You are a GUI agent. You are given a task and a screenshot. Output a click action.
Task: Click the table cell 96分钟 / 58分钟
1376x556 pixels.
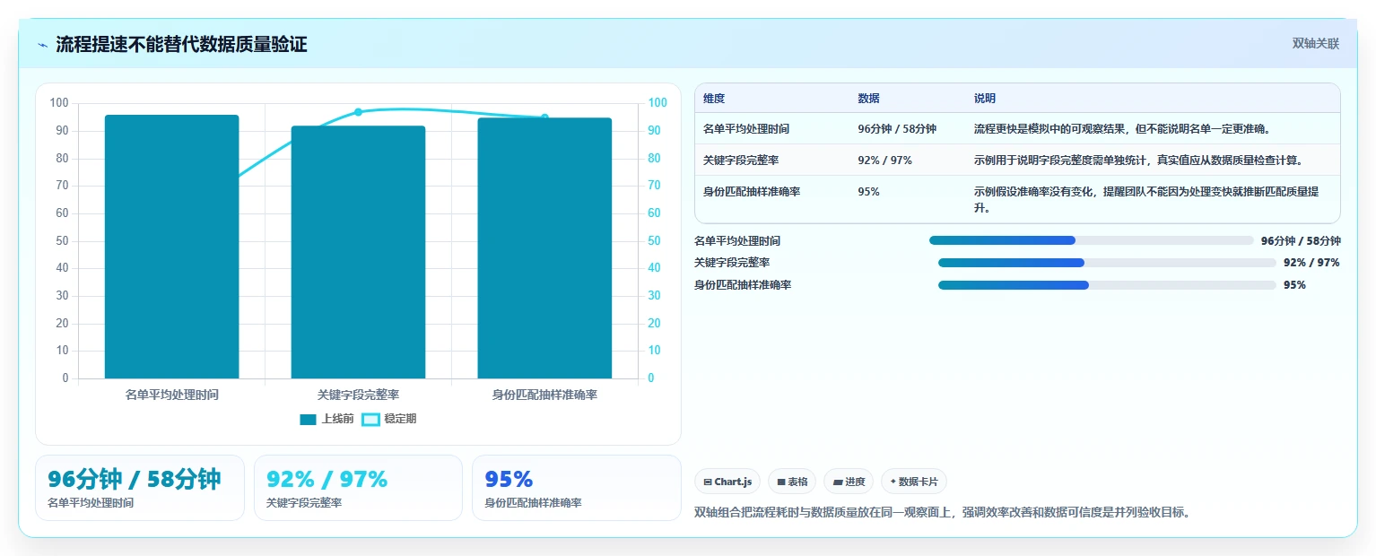897,129
